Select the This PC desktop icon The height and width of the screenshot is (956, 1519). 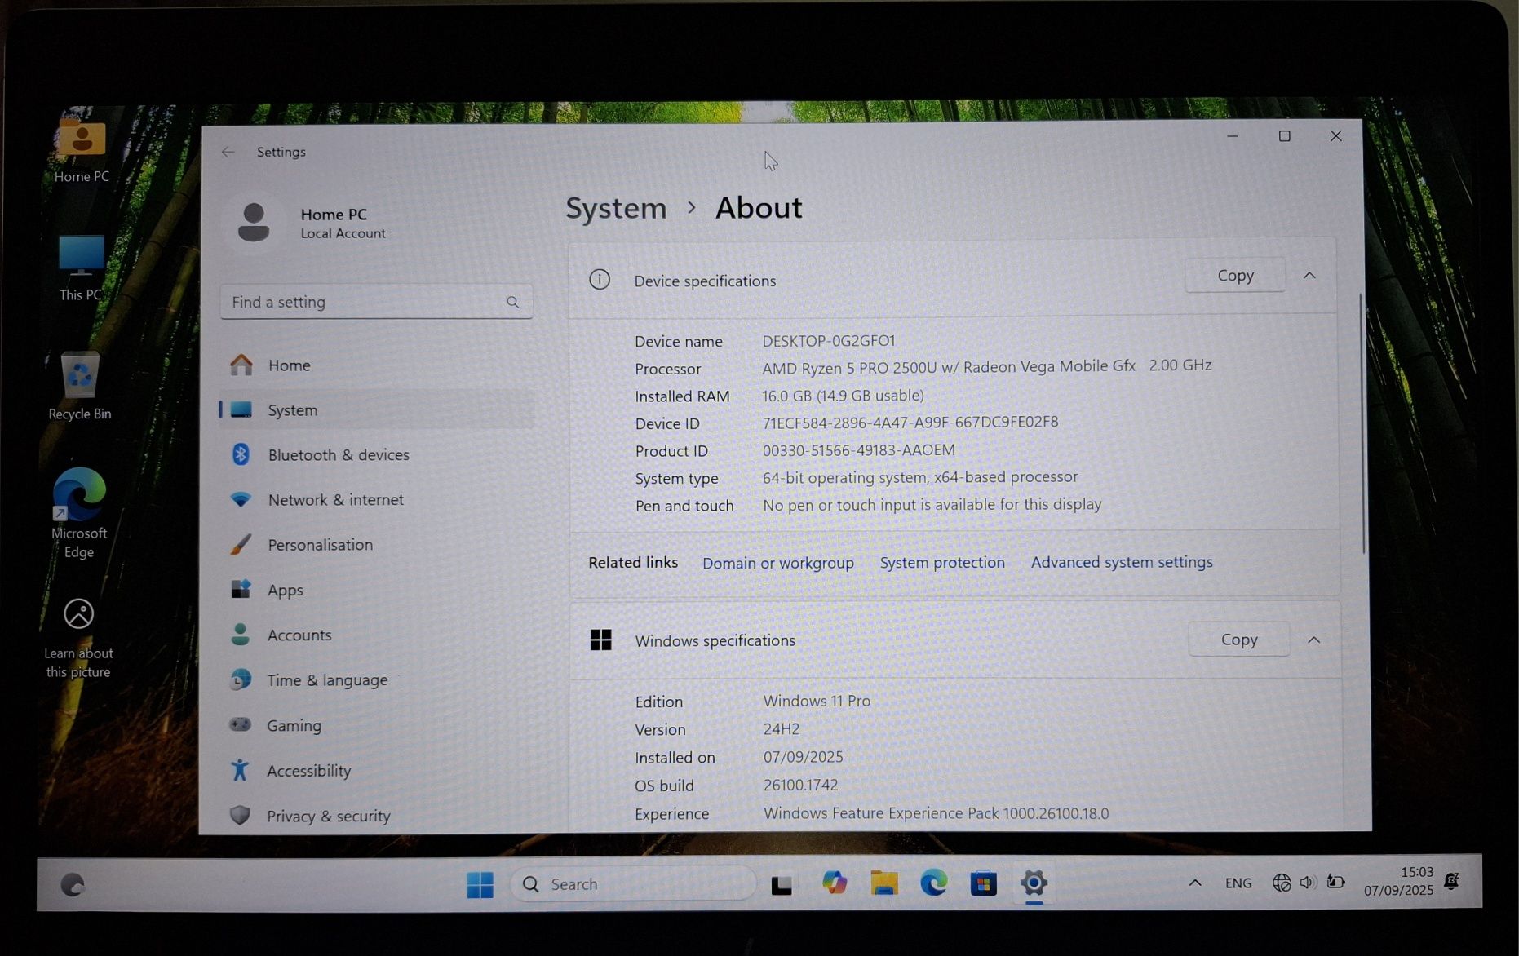[x=82, y=256]
